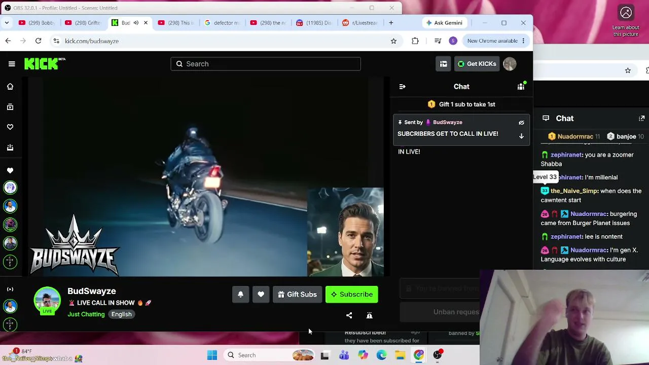Switch to the '(298) This is' YouTube tab
649x365 pixels.
176,23
